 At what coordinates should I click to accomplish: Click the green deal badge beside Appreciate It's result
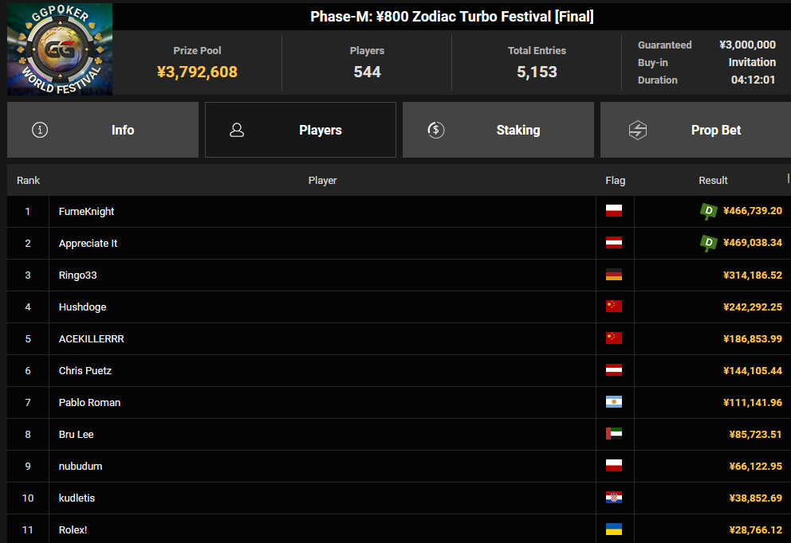click(x=709, y=243)
